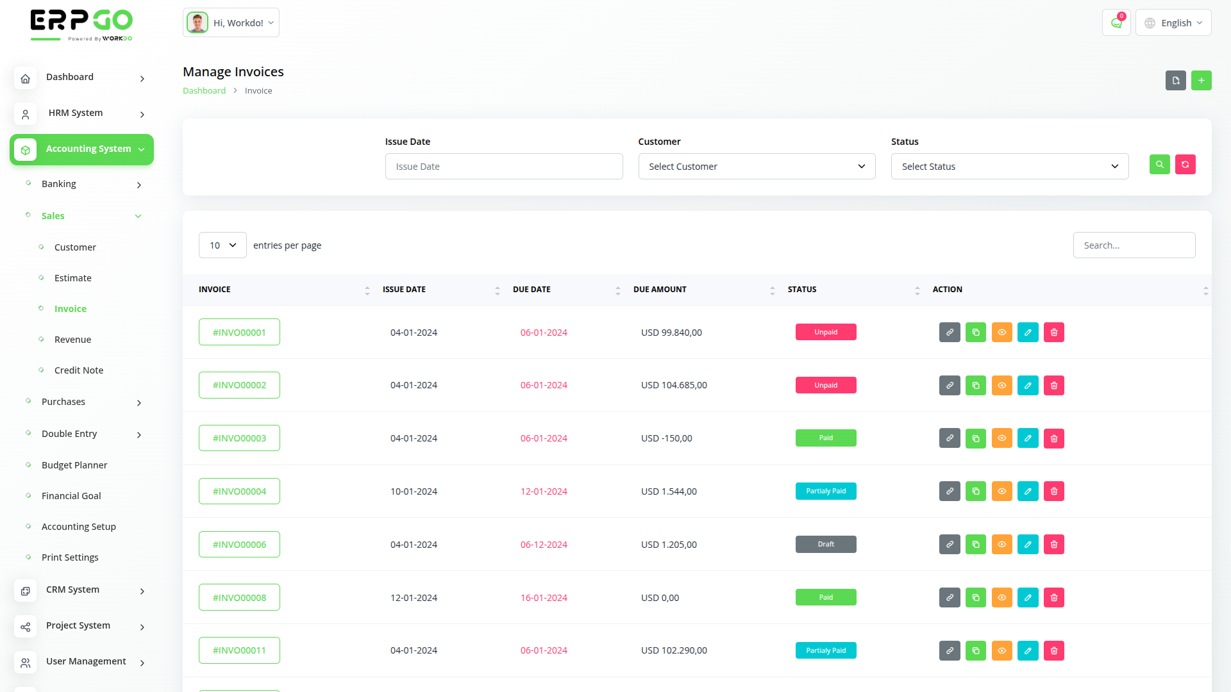Open the Select Status dropdown
This screenshot has height=692, width=1231.
[1009, 167]
